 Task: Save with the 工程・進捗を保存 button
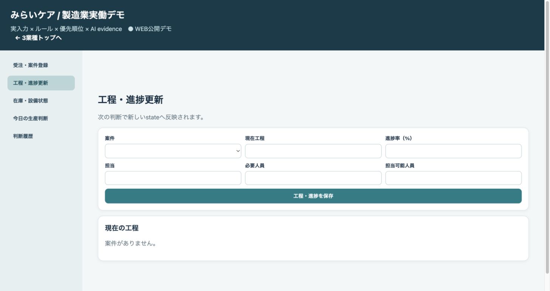313,196
